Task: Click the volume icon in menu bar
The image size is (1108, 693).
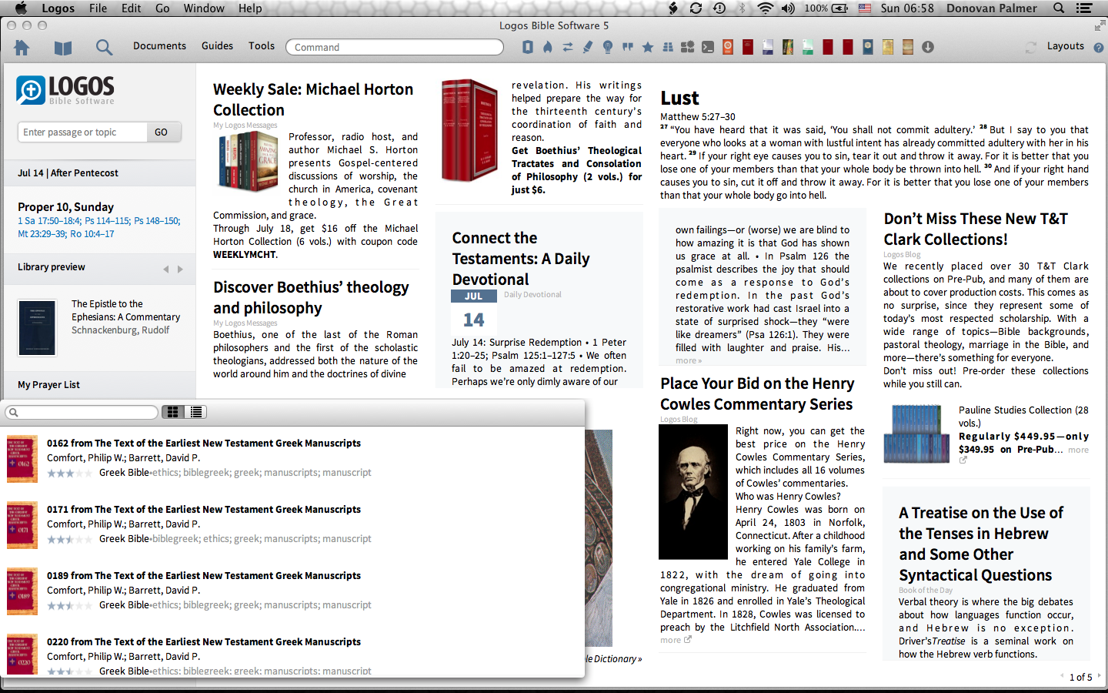Action: (788, 8)
